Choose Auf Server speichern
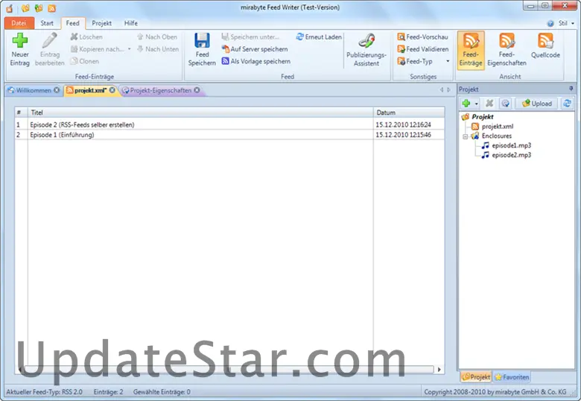Viewport: 581px width, 401px height. point(255,49)
